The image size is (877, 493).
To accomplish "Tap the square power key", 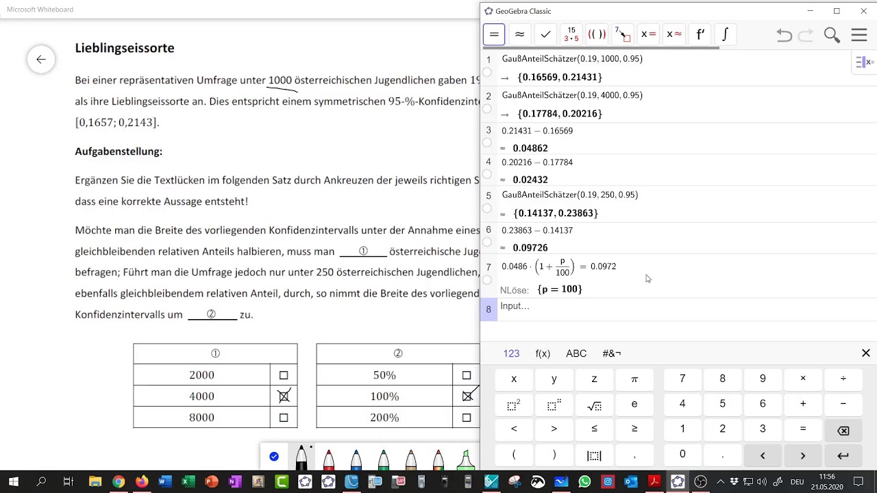I will [x=514, y=405].
